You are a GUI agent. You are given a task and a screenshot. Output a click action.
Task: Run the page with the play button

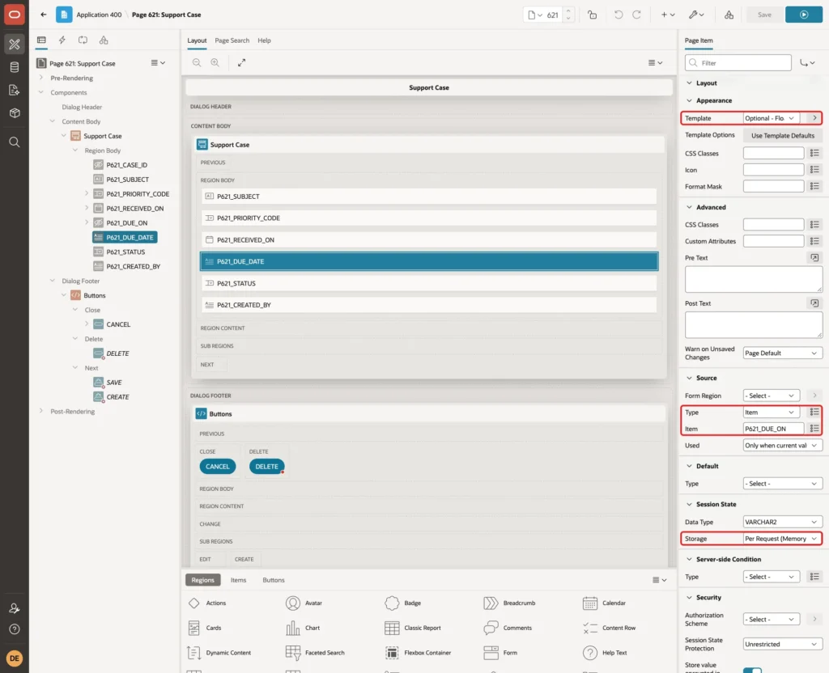click(804, 15)
